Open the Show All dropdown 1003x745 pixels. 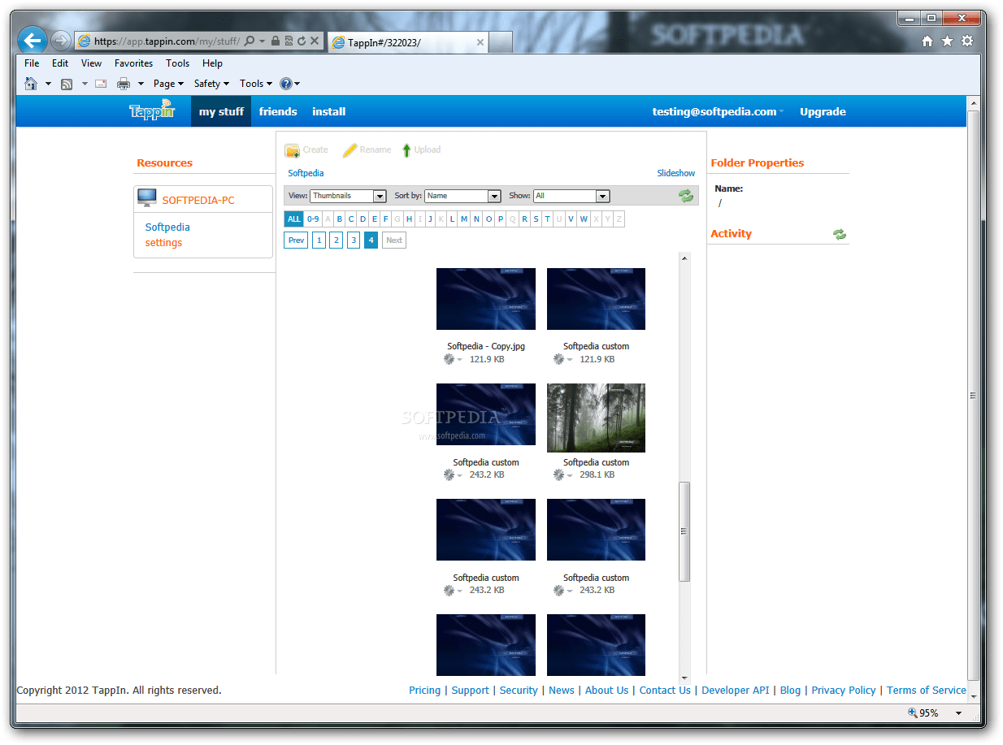(571, 196)
